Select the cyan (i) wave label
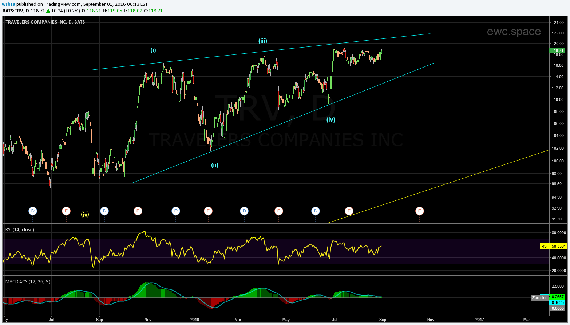This screenshot has width=570, height=325. pos(153,50)
